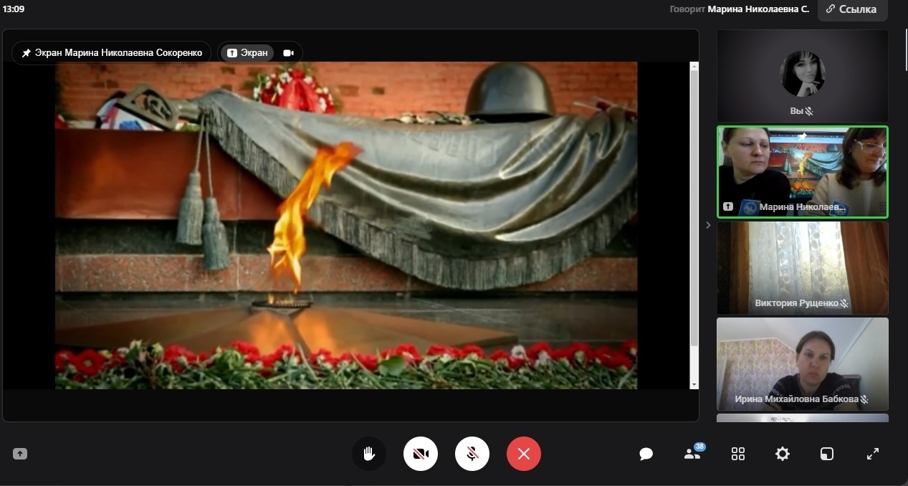
Task: Open participants list showing 38
Action: 693,453
